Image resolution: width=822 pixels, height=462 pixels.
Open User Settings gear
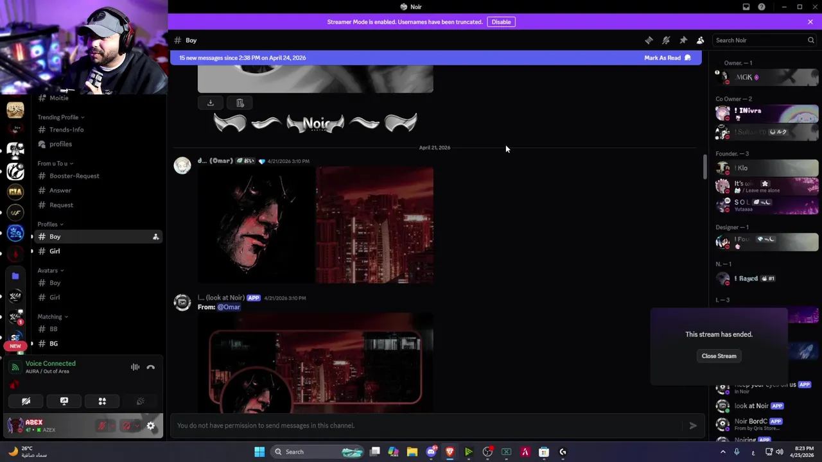click(151, 425)
